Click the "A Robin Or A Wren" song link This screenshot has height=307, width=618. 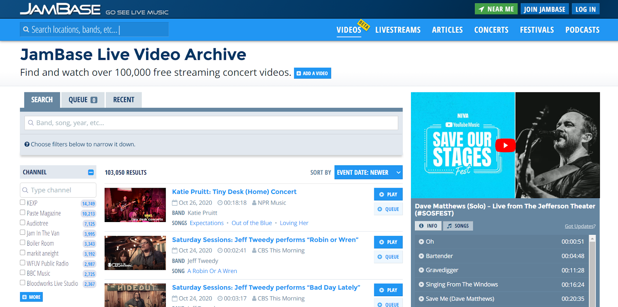(212, 271)
